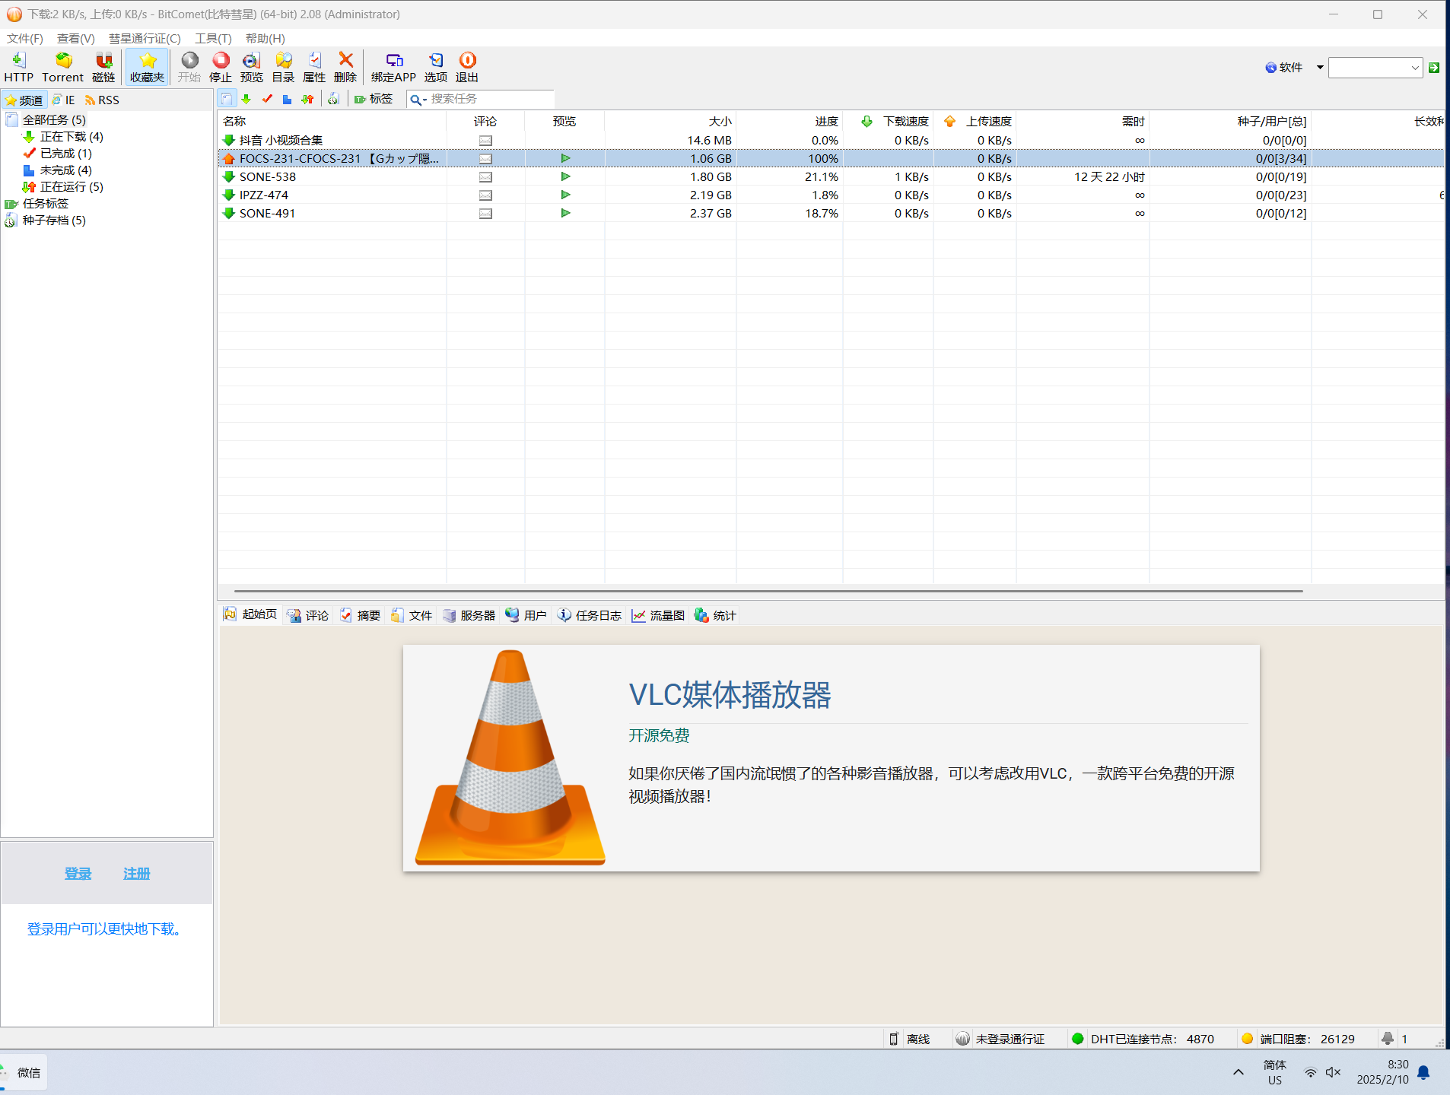1450x1095 pixels.
Task: Sort by 需时 column header
Action: 1083,121
